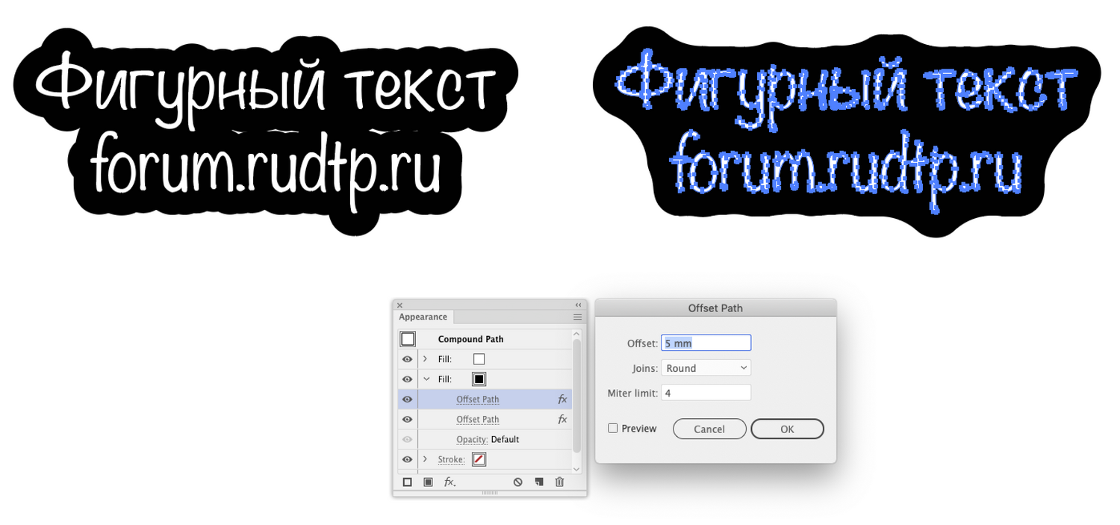Click the Default opacity value text
This screenshot has width=1120, height=525.
(505, 440)
